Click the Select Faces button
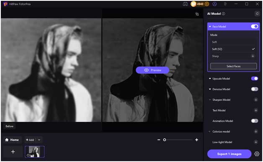This screenshot has height=162, width=263. click(x=233, y=66)
